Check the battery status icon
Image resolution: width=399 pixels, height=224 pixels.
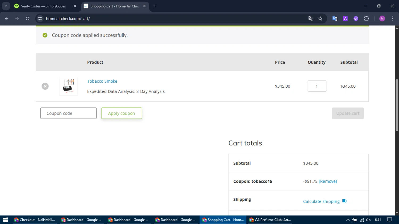coord(355,220)
